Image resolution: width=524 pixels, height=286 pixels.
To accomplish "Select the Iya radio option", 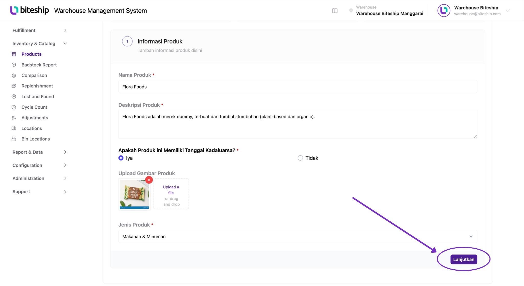I will (121, 158).
